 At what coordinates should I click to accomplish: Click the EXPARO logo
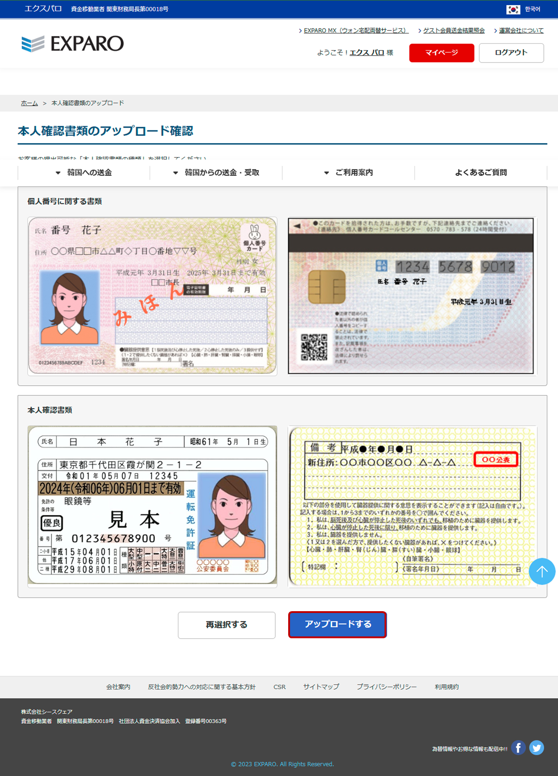click(x=73, y=44)
